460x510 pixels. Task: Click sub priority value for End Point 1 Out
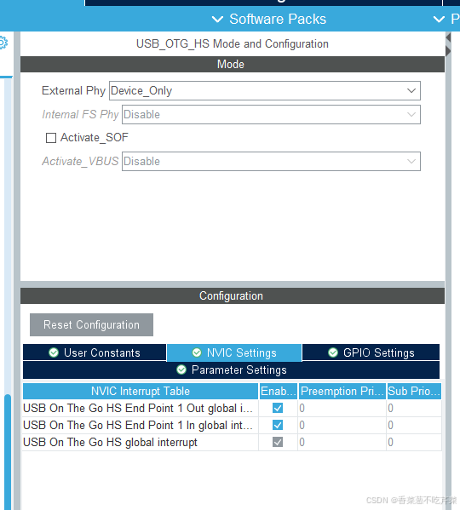click(414, 408)
